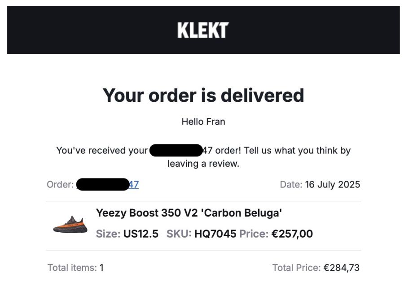Click the 'Size:' label
The image size is (413, 304).
(108, 234)
